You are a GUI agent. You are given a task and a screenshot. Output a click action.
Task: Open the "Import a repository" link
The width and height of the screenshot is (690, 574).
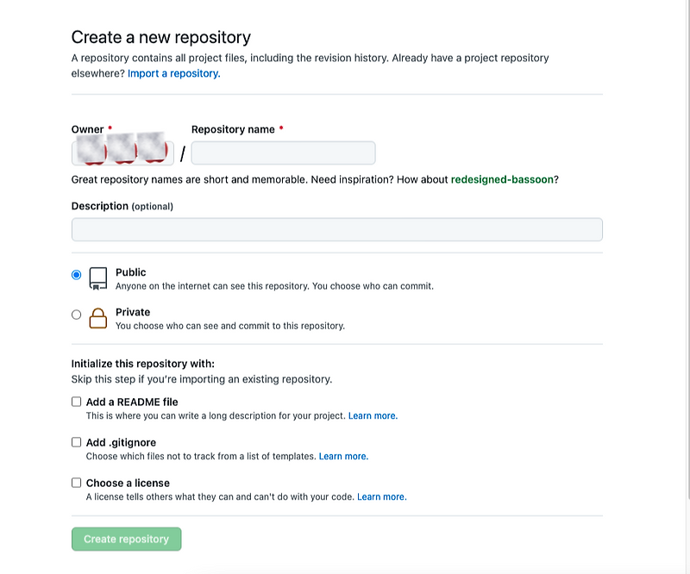tap(172, 73)
